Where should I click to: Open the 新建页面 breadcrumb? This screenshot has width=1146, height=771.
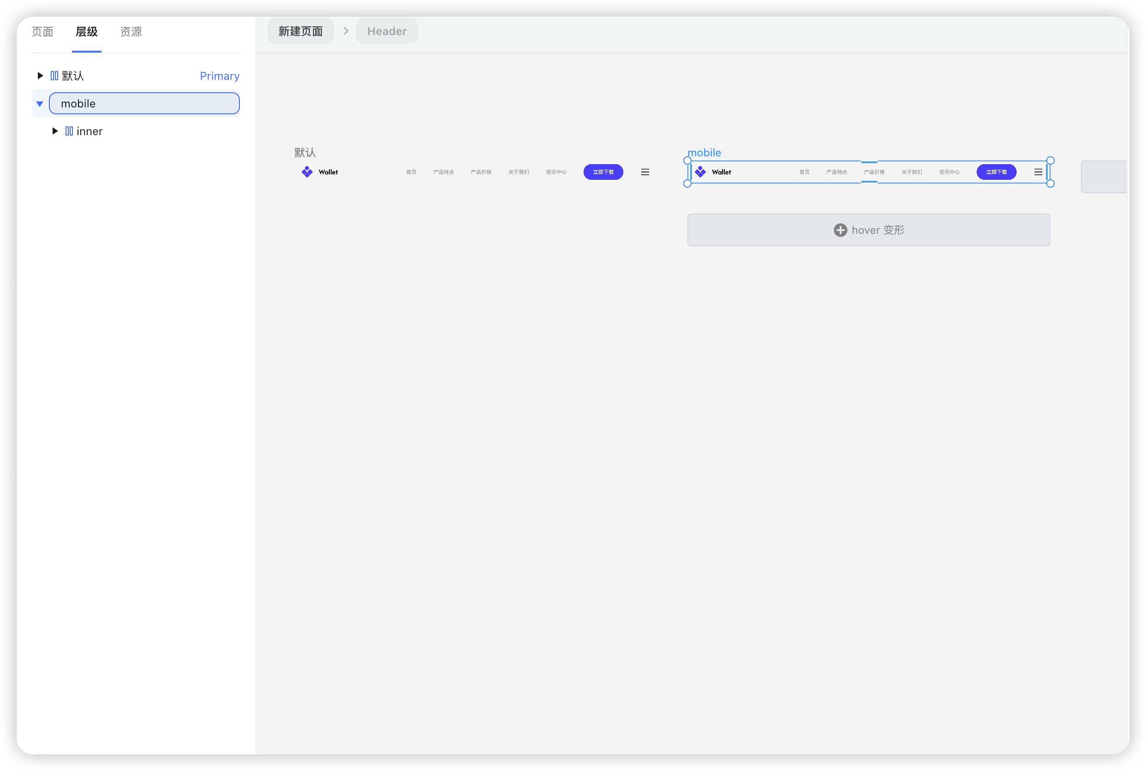tap(300, 31)
